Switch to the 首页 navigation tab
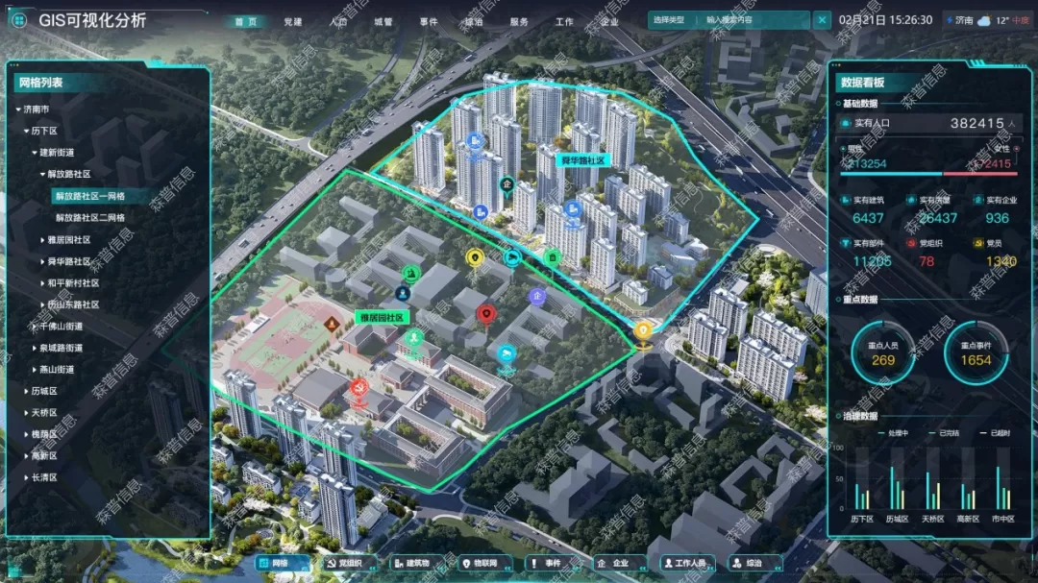 (x=246, y=21)
